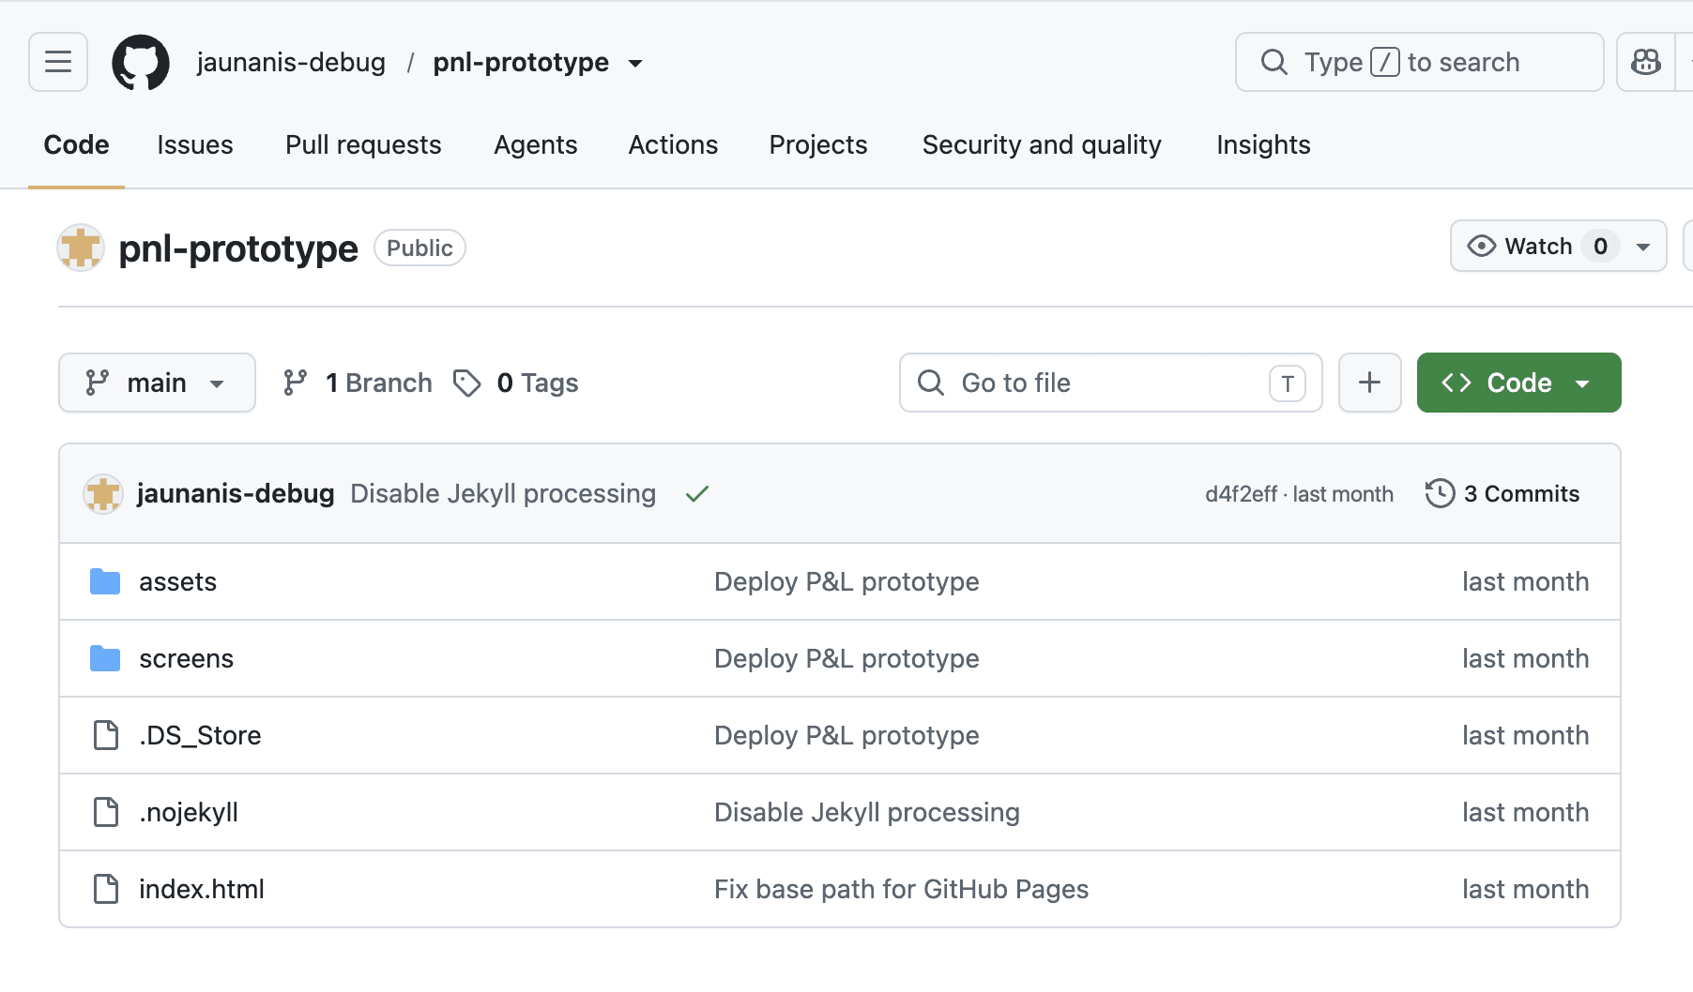
Task: Open jaunanis-debug owner link in breadcrumb
Action: [291, 62]
